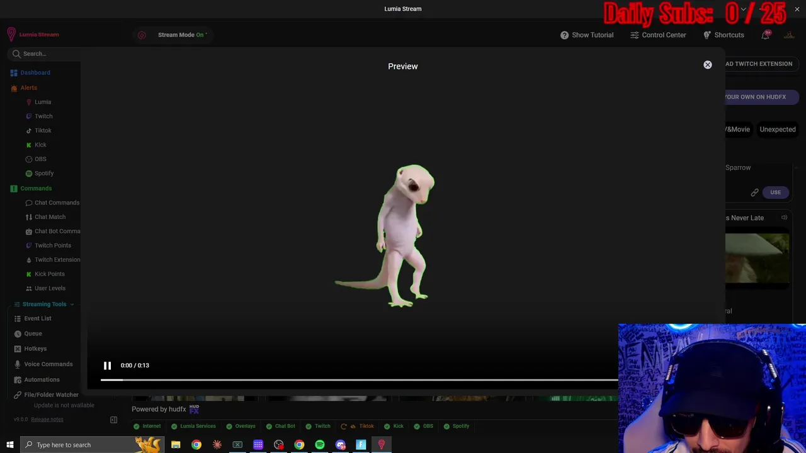Click OBS status in the bottom bar
The width and height of the screenshot is (806, 453).
pyautogui.click(x=423, y=426)
